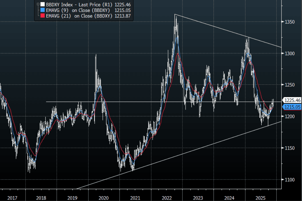Click the blue EMAVG (9) color swatch
This screenshot has width=302, height=201.
point(42,10)
